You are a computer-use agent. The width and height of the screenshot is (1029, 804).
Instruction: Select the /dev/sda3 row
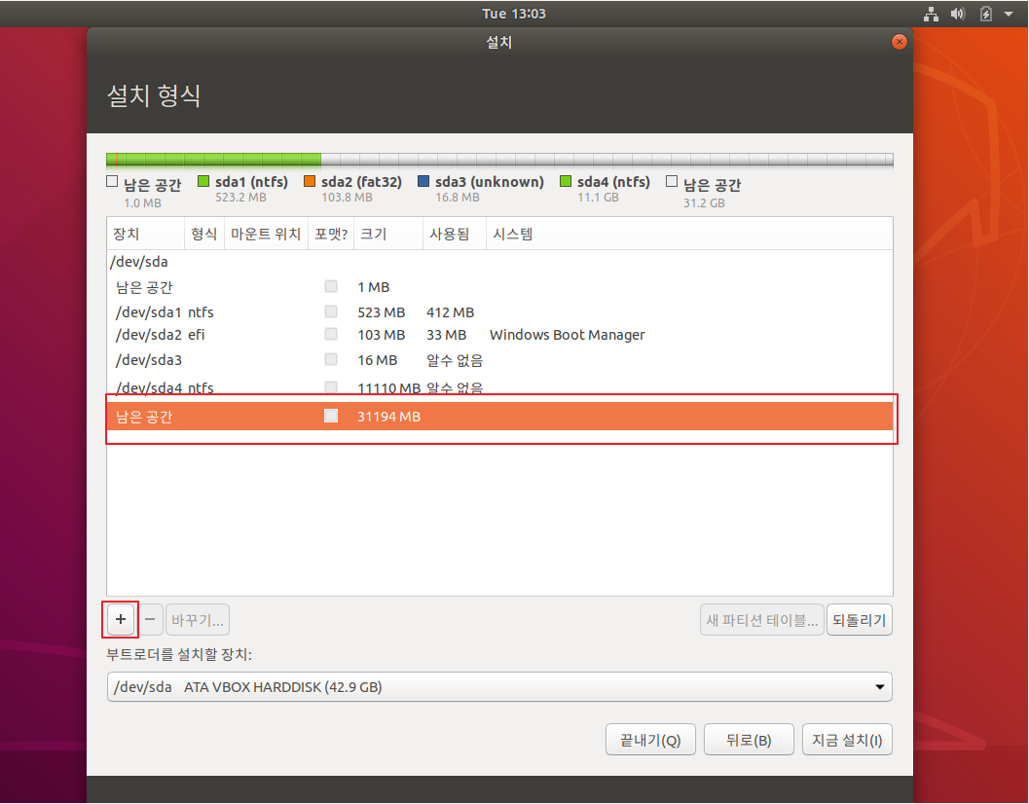click(x=499, y=360)
